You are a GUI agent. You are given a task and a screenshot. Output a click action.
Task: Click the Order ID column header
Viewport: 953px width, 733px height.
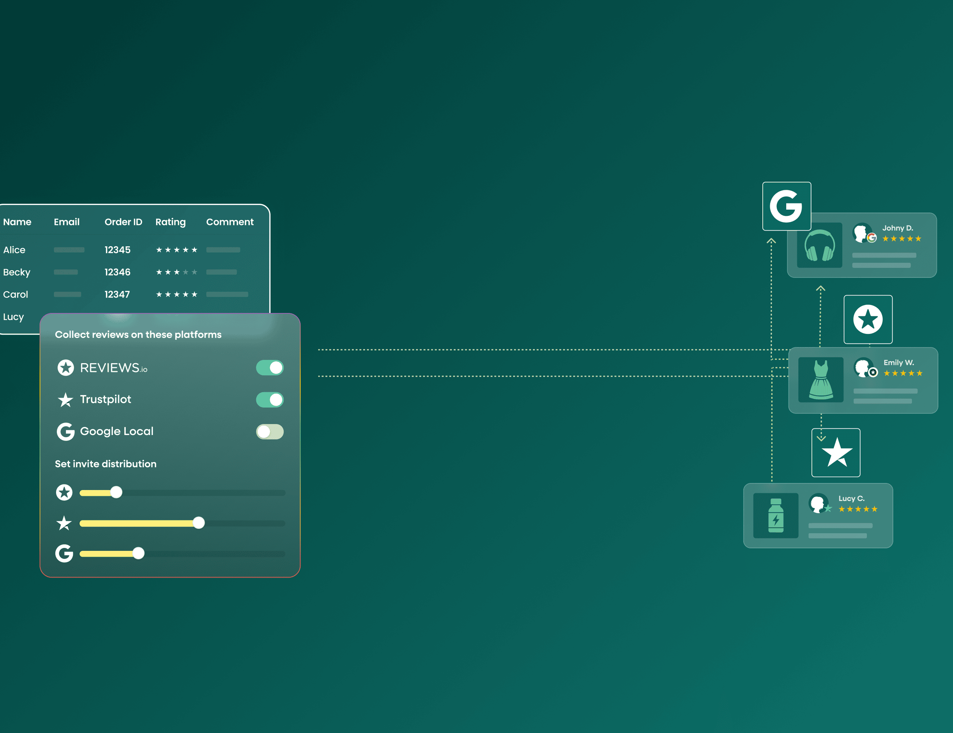[124, 222]
